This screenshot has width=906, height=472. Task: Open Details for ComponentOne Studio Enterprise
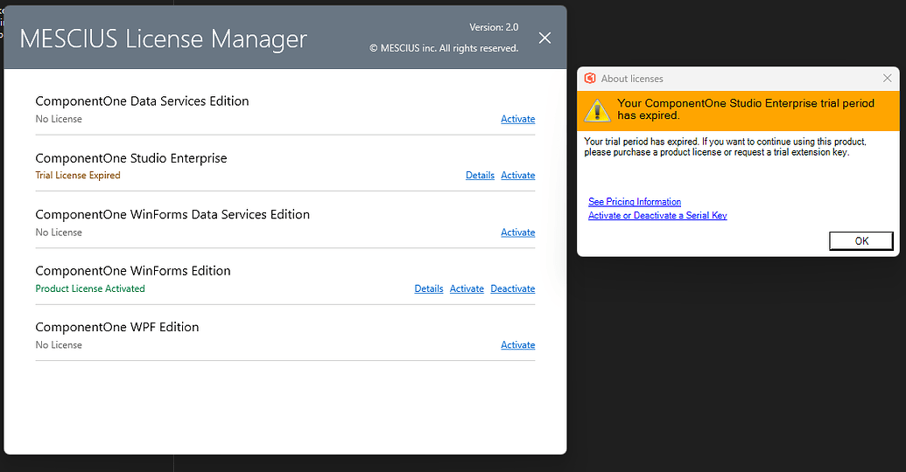(481, 176)
